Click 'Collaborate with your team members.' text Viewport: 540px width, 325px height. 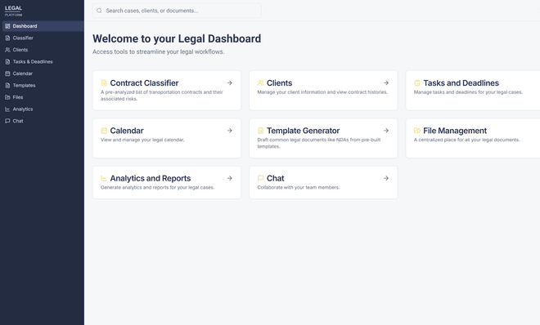coord(299,188)
